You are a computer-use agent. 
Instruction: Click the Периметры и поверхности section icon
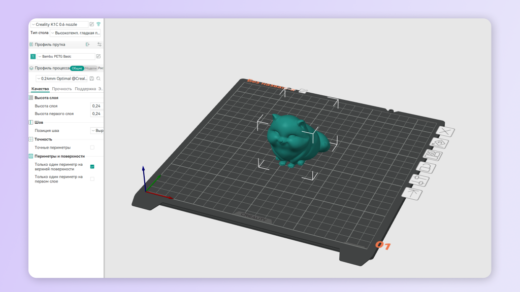click(31, 156)
